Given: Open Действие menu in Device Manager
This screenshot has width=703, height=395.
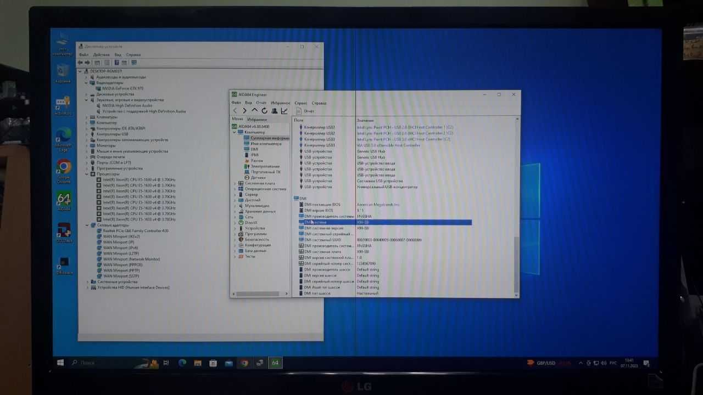Looking at the screenshot, I should click(101, 55).
